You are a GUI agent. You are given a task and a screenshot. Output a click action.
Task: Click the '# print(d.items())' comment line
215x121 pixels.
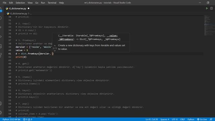click(28, 84)
